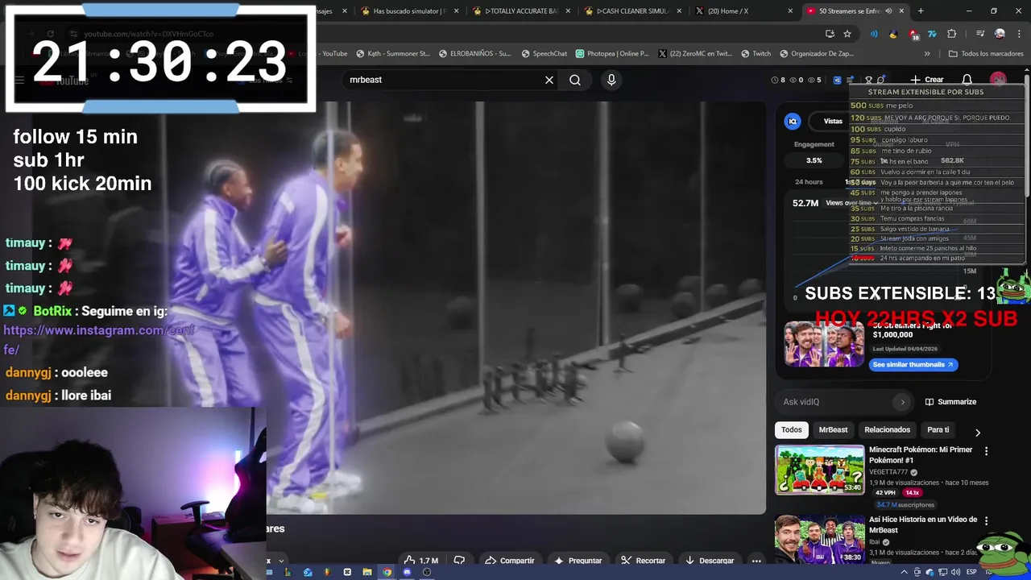Click the VEGETTA777 channel name
This screenshot has width=1031, height=580.
coord(888,472)
